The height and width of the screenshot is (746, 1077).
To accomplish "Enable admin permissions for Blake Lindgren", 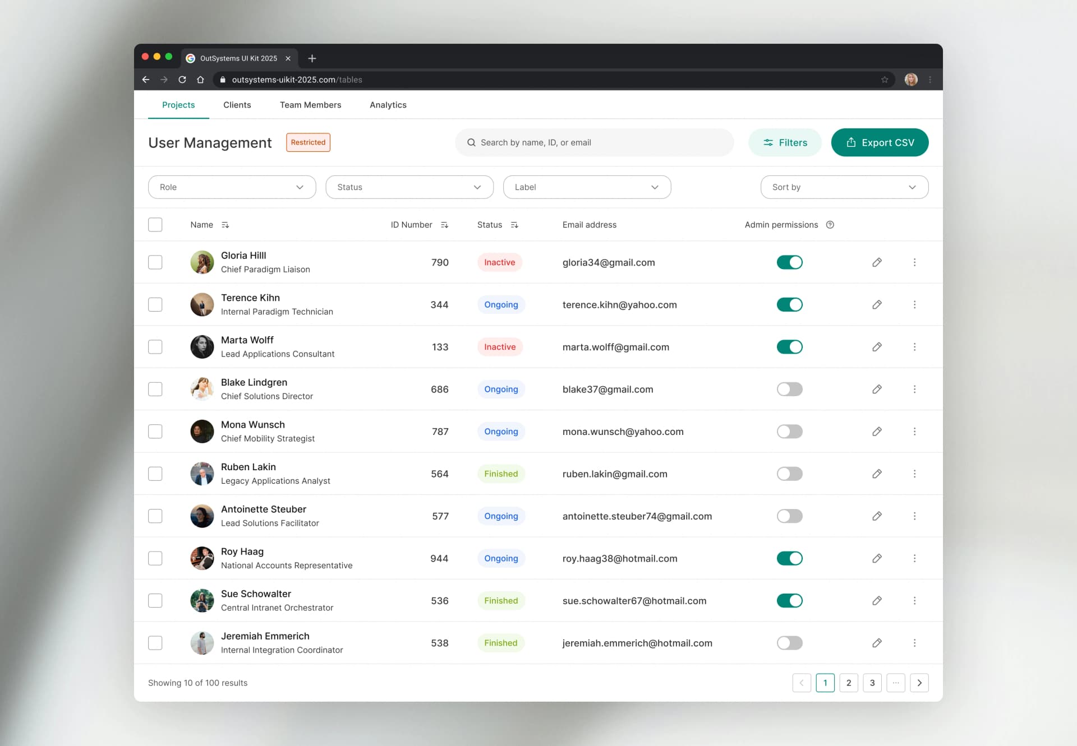I will click(x=790, y=389).
